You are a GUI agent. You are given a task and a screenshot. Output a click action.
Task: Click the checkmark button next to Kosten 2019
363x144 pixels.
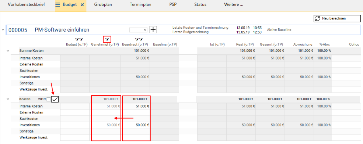pos(55,99)
